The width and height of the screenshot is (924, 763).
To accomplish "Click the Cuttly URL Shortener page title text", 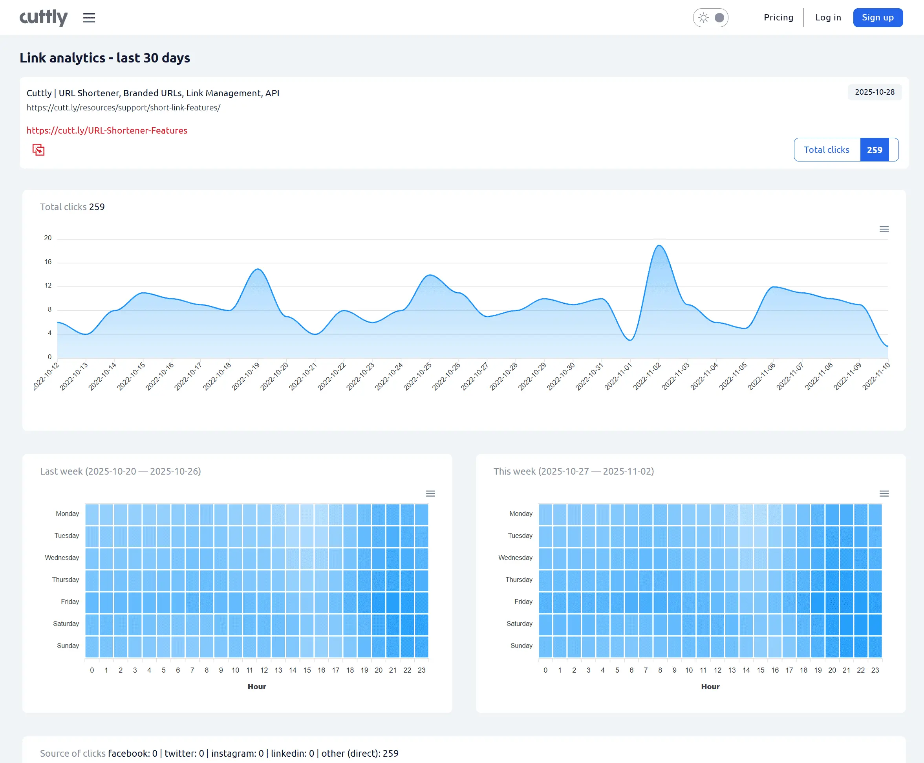I will tap(153, 93).
